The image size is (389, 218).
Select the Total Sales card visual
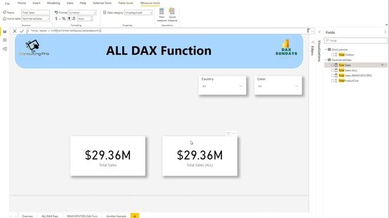[108, 156]
